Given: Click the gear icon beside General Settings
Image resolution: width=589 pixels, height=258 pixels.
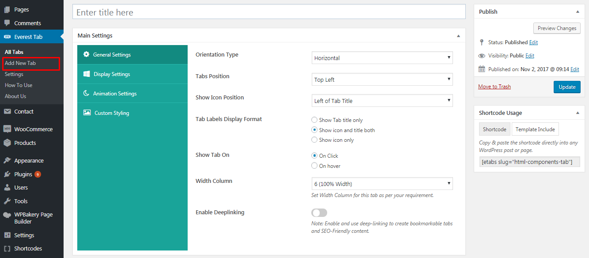Looking at the screenshot, I should pyautogui.click(x=87, y=55).
